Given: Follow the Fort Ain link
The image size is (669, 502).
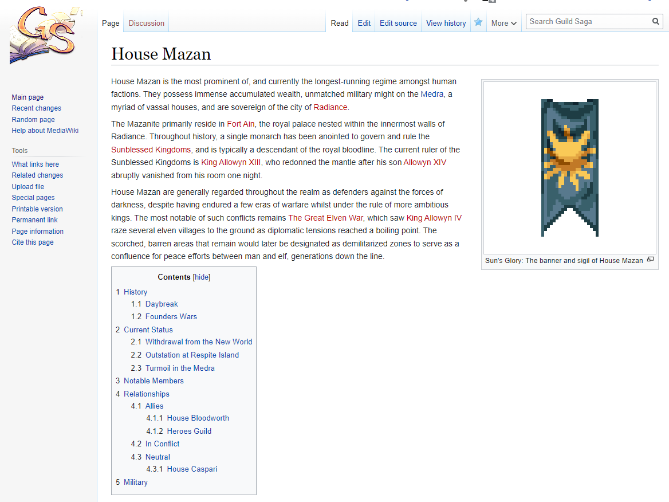Looking at the screenshot, I should pos(241,124).
